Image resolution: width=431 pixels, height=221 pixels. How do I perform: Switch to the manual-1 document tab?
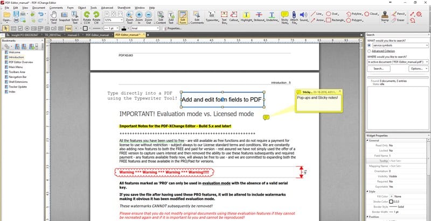[73, 35]
